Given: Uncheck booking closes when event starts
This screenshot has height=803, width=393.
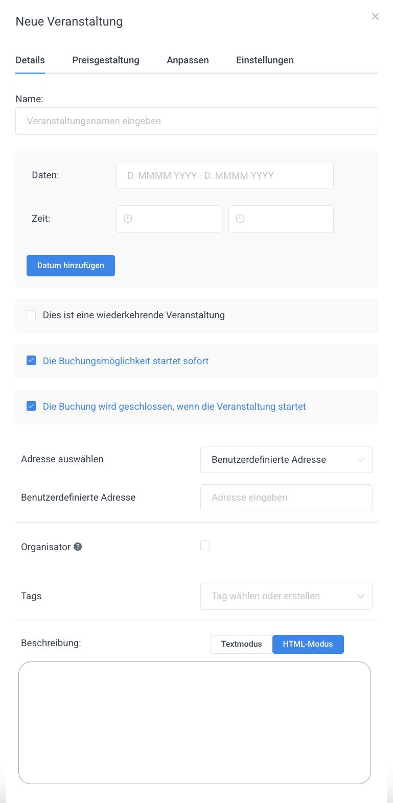Looking at the screenshot, I should pos(31,406).
